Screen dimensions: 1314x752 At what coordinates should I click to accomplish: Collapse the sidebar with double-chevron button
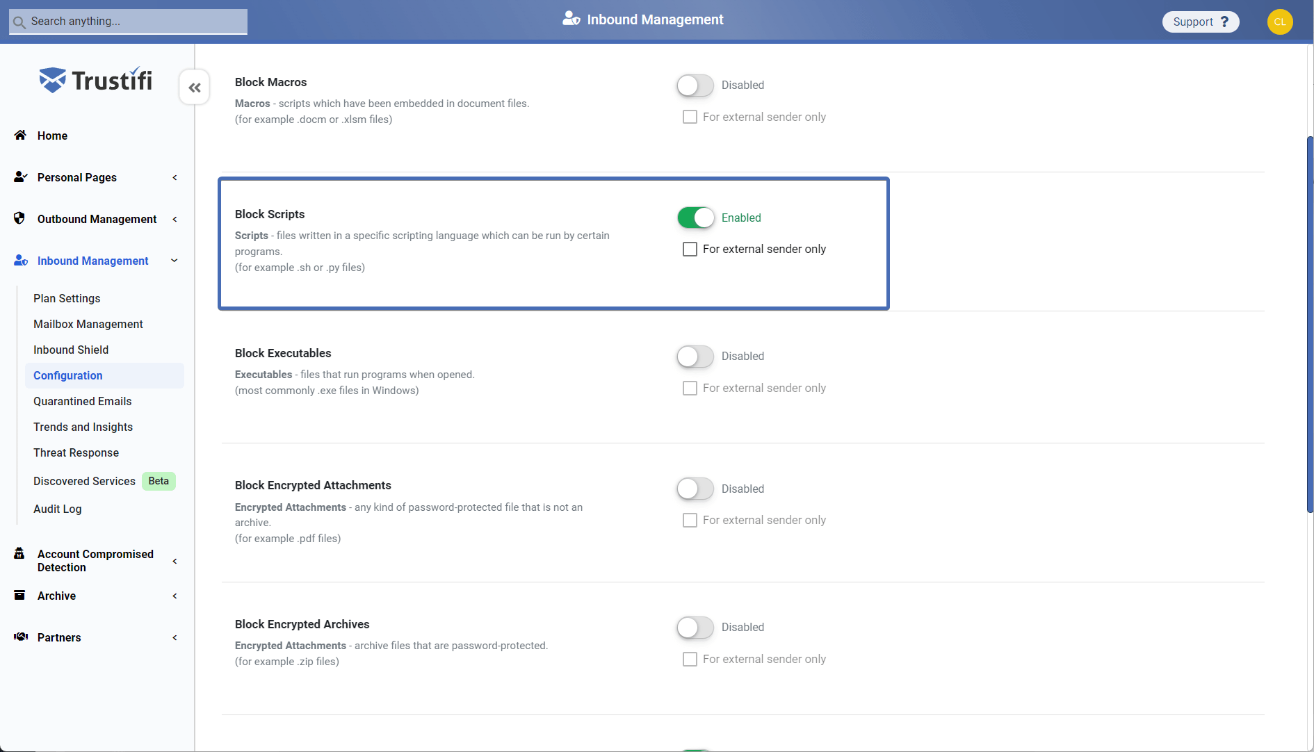[x=195, y=88]
